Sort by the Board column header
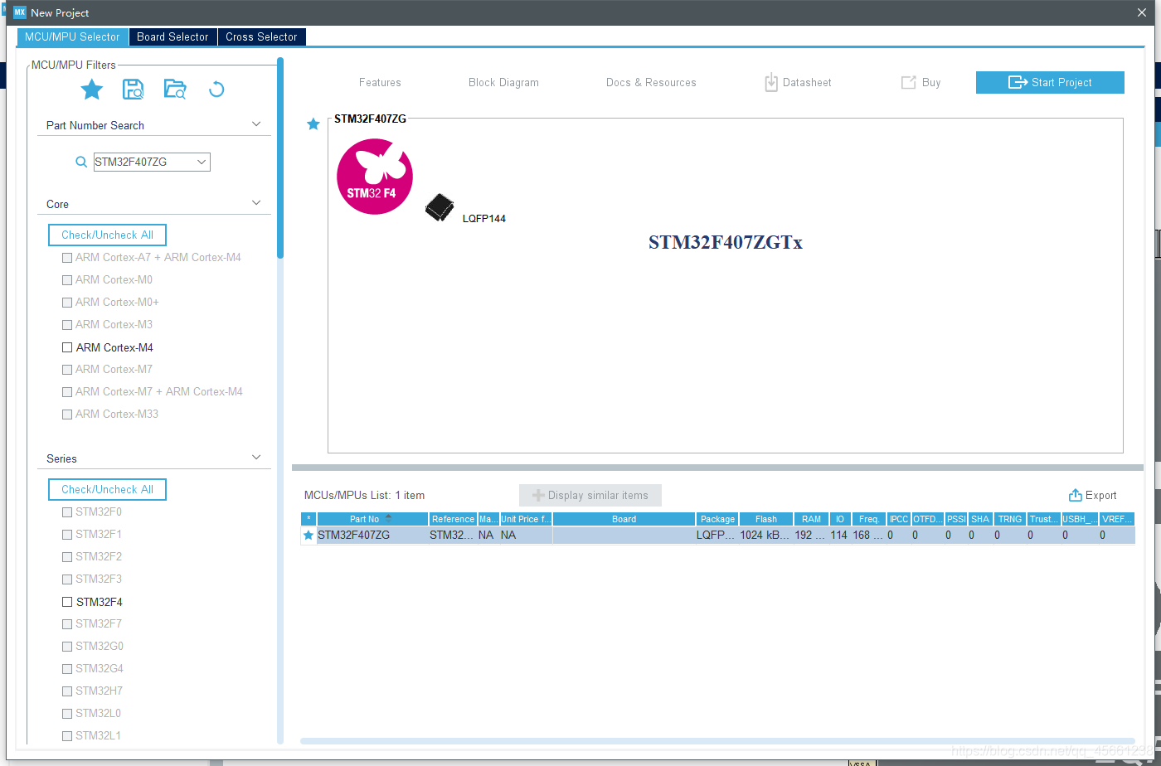The width and height of the screenshot is (1161, 766). [x=624, y=519]
